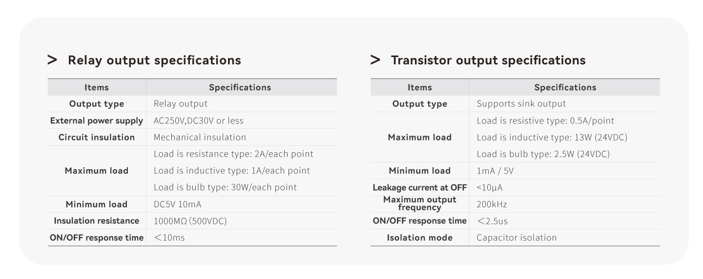Click the DC5V 10mA minimum load value
This screenshot has height=279, width=703.
click(177, 204)
